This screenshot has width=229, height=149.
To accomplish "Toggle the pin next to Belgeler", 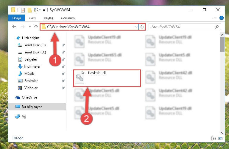I will [63, 59].
